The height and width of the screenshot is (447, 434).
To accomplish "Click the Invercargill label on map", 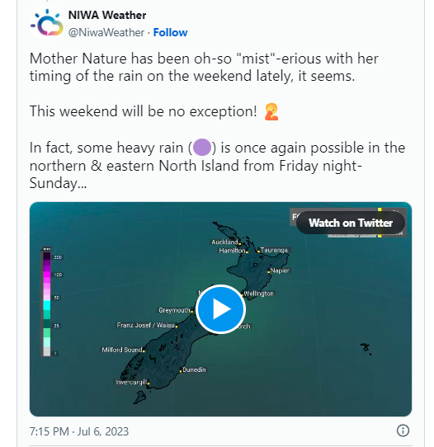I will [x=131, y=382].
